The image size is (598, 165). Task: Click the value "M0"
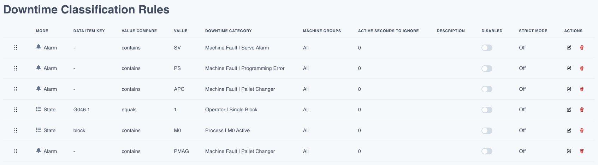click(x=177, y=130)
